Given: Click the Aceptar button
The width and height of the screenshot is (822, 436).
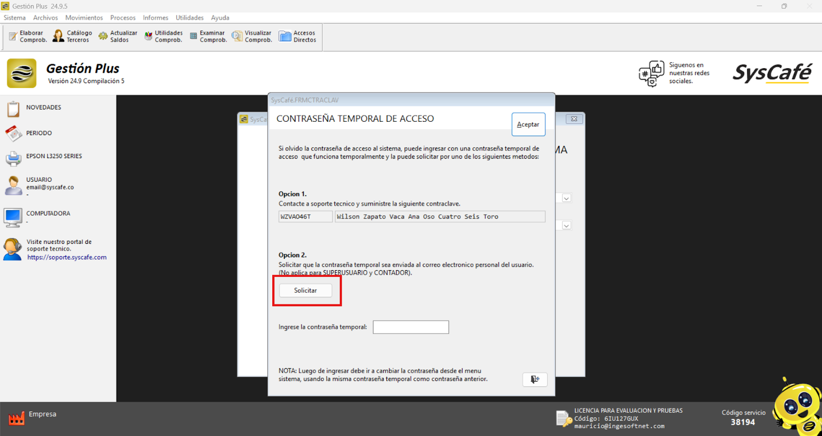Looking at the screenshot, I should pos(528,124).
